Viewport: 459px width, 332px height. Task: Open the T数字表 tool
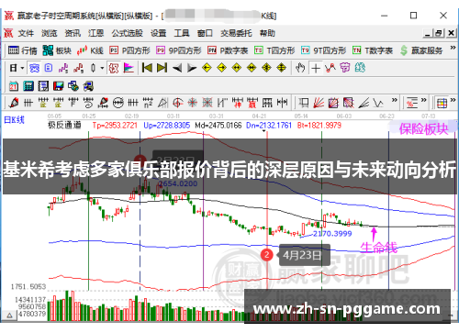[x=373, y=50]
